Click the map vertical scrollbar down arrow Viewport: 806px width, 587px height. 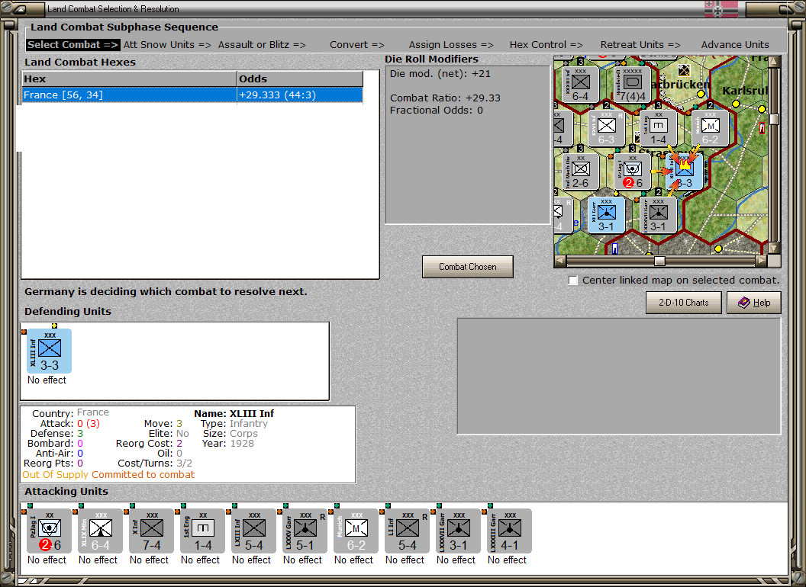point(774,248)
